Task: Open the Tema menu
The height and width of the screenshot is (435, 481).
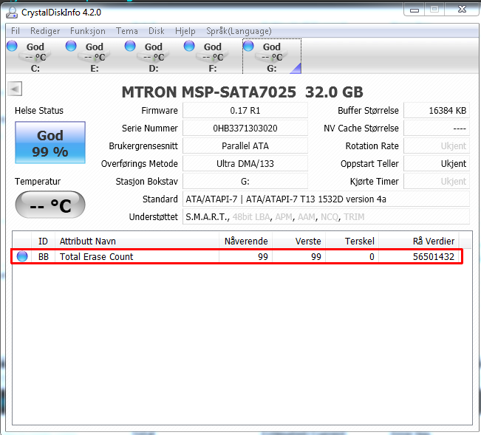Action: pyautogui.click(x=126, y=31)
